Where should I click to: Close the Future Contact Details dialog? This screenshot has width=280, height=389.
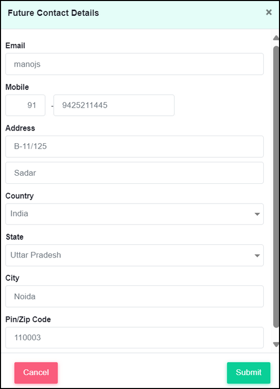(269, 12)
